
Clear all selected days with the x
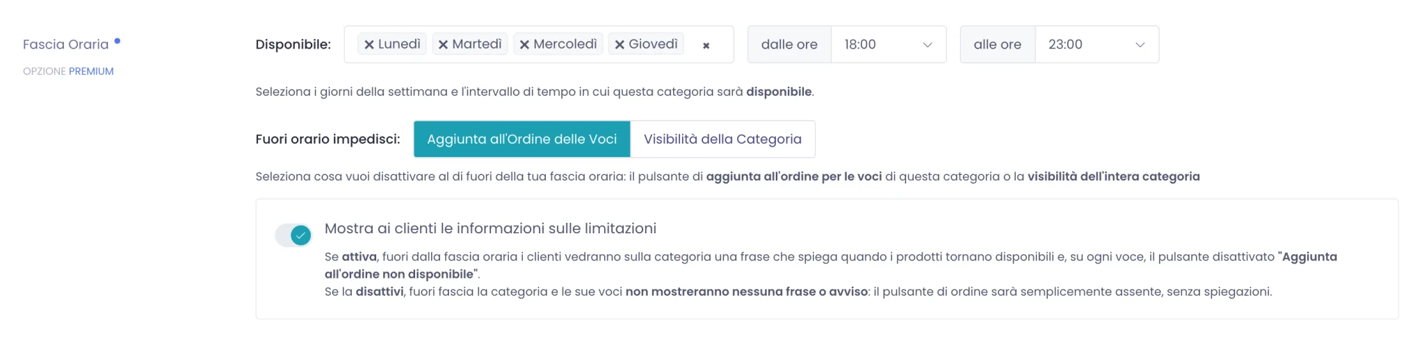click(x=706, y=45)
